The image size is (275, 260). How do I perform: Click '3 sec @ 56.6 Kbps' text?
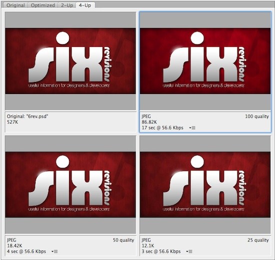[x=161, y=251]
